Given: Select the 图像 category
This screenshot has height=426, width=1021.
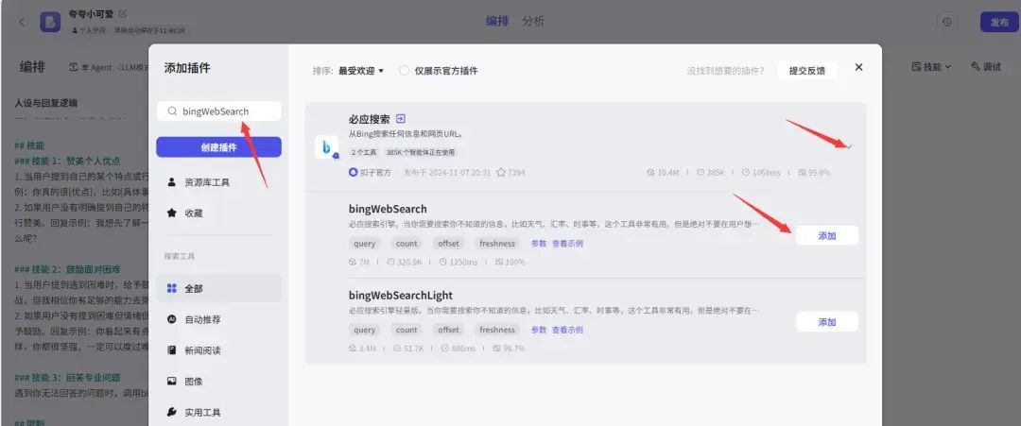Looking at the screenshot, I should 218,381.
